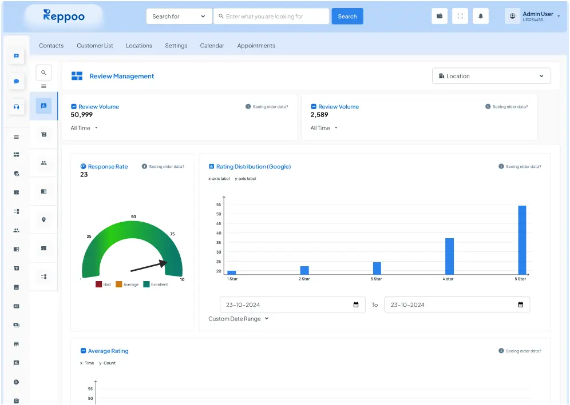570x405 pixels.
Task: Open the storefront icon in left rail
Action: point(17,344)
